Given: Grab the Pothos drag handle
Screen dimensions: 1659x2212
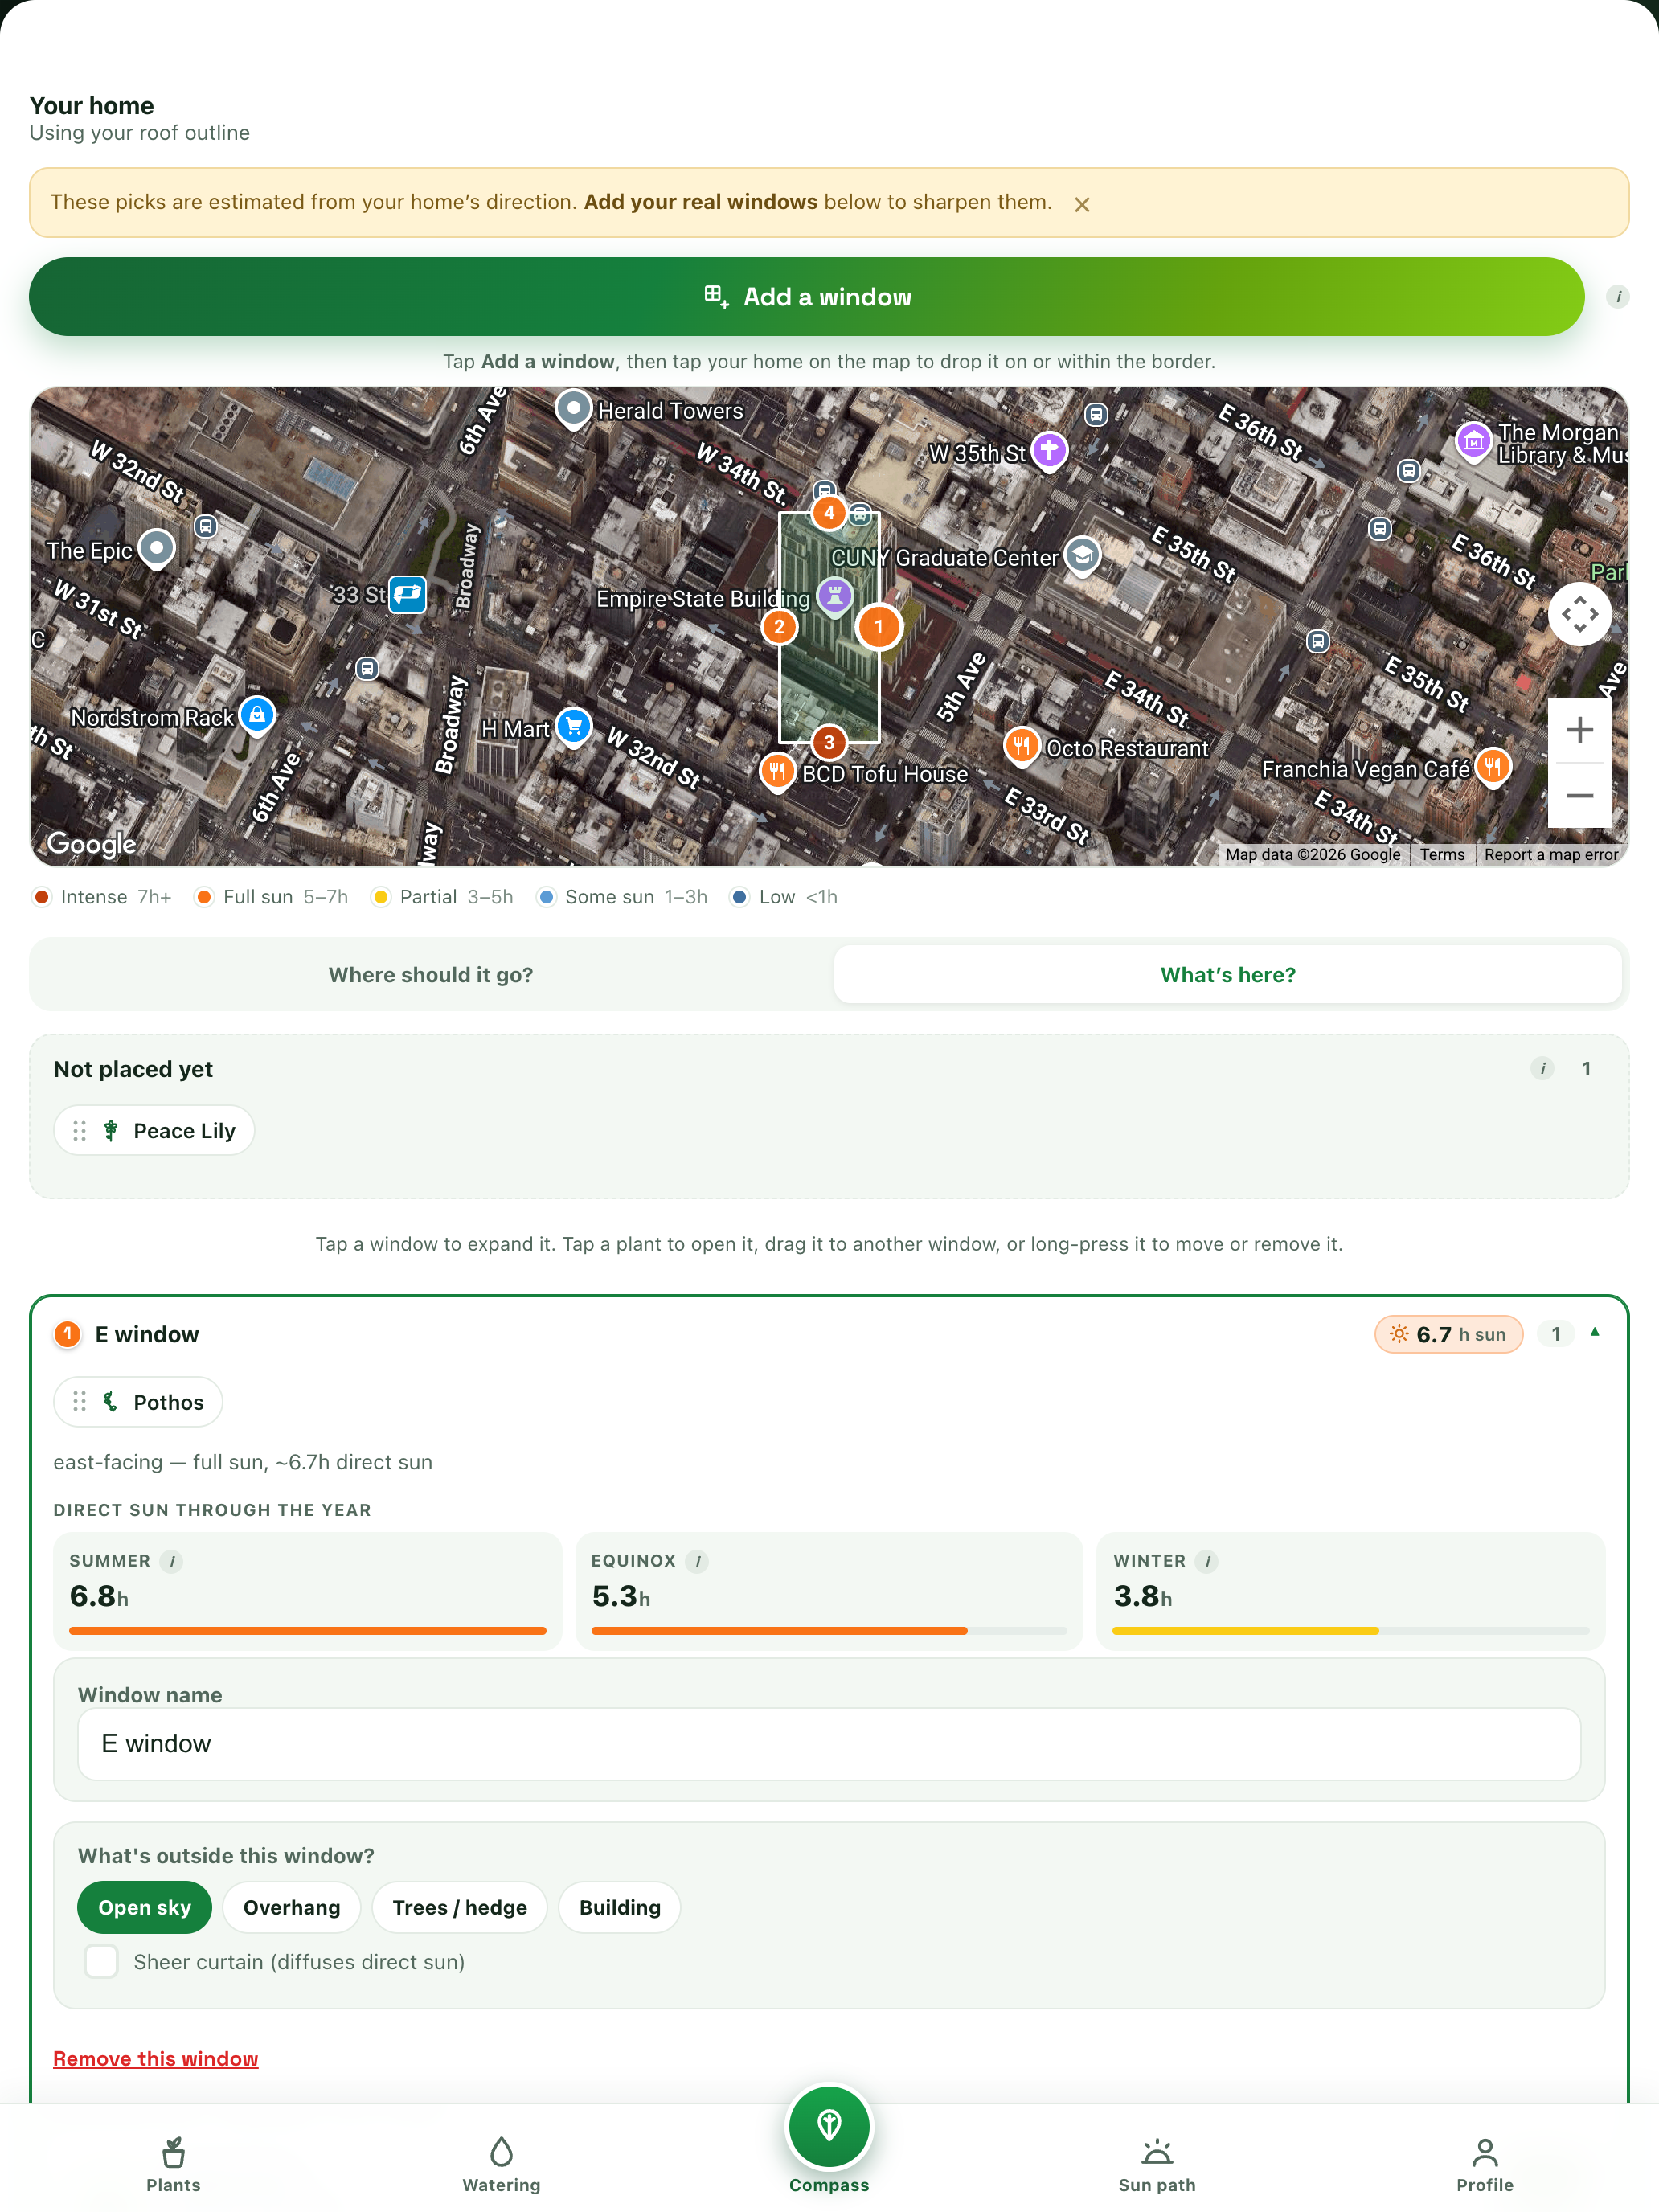Looking at the screenshot, I should click(80, 1403).
